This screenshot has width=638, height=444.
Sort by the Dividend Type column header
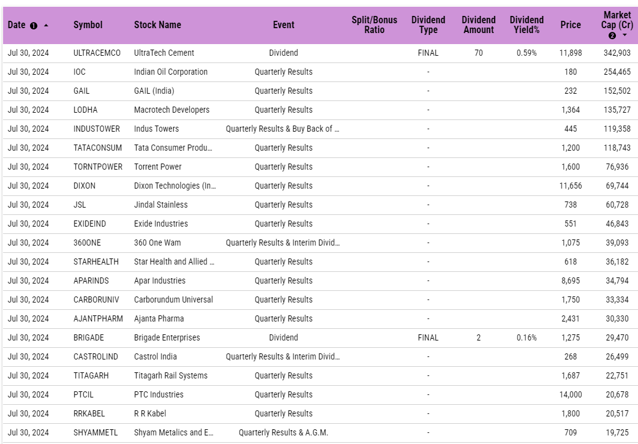(x=428, y=25)
